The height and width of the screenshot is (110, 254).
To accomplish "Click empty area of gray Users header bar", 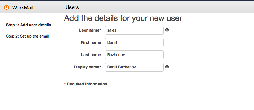I will 162,7.
